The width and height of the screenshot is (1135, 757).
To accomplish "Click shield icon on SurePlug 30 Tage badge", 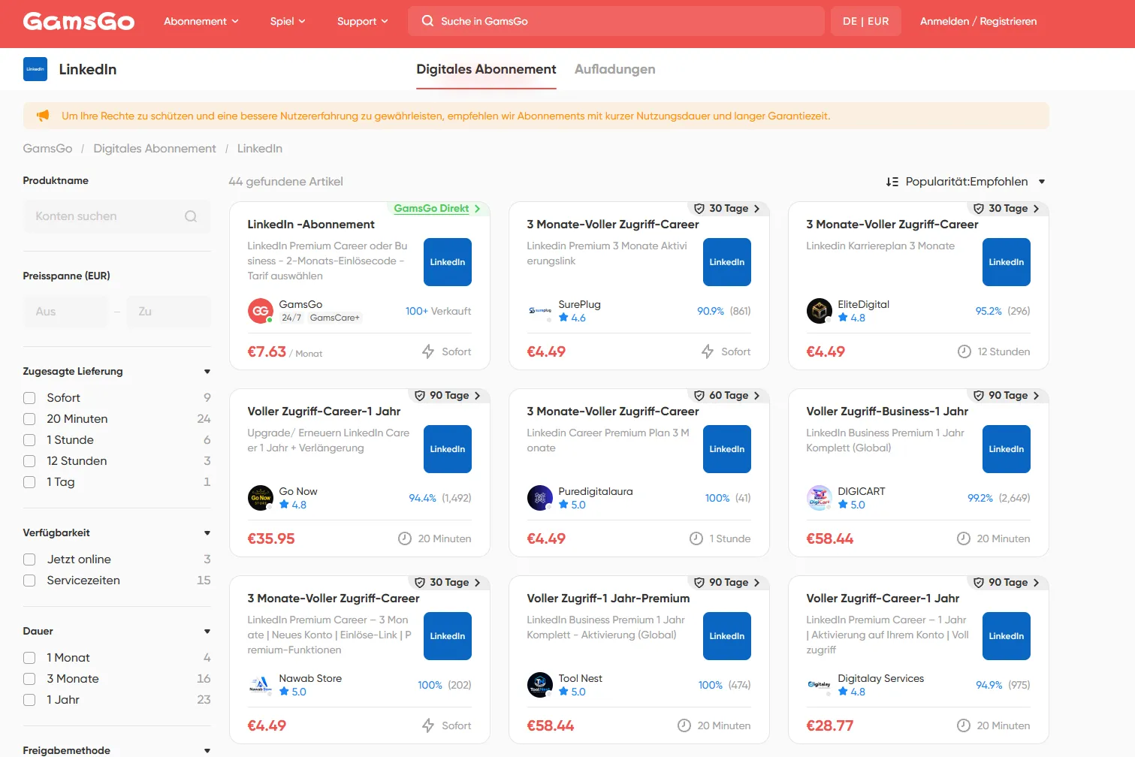I will click(x=699, y=209).
